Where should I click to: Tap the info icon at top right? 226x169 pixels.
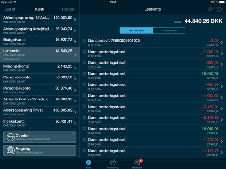219,9
